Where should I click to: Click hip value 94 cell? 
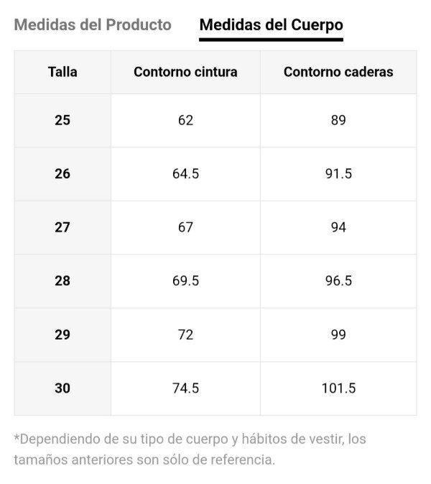(338, 227)
